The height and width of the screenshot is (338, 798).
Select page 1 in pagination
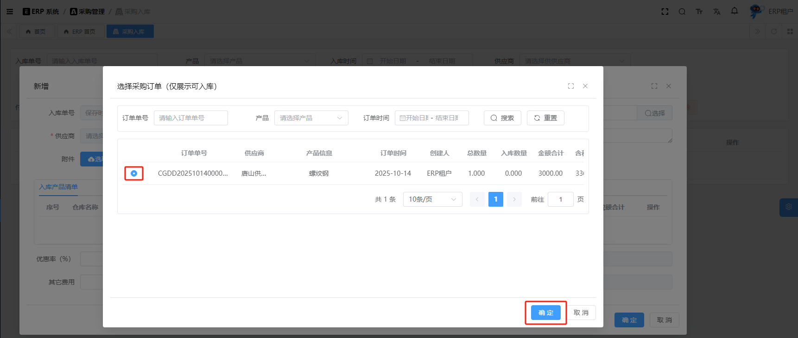[495, 199]
